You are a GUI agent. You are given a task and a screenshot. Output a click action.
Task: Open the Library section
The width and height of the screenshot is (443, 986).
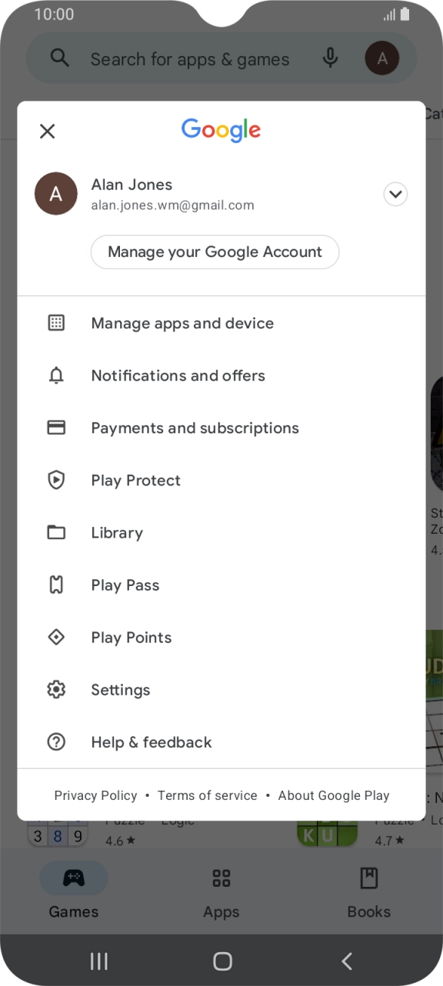pyautogui.click(x=117, y=532)
